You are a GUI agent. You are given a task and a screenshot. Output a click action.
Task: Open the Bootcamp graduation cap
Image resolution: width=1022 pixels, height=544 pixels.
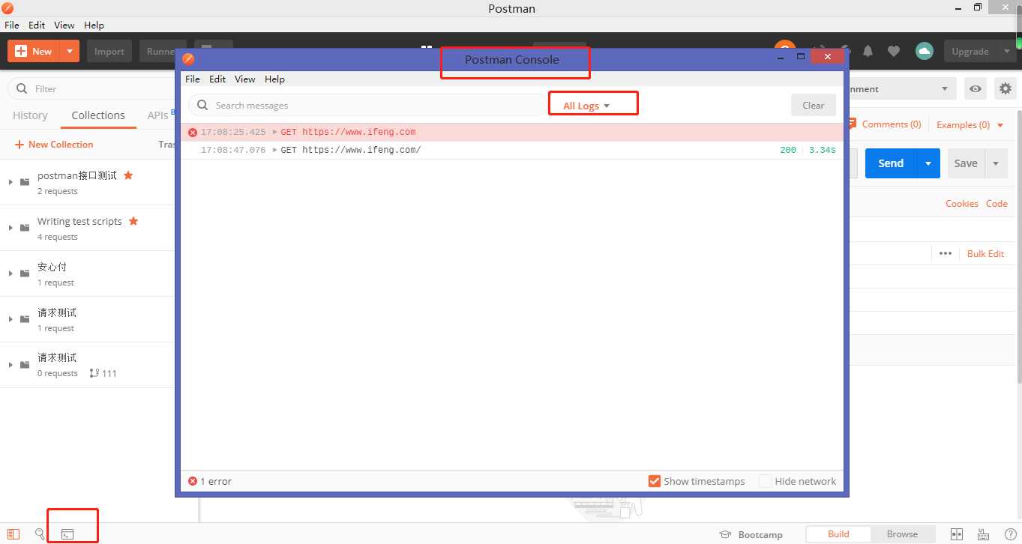(725, 534)
